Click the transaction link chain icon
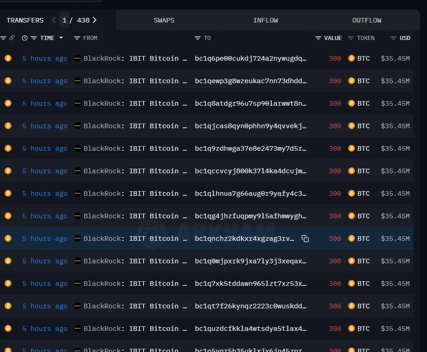 [12, 38]
